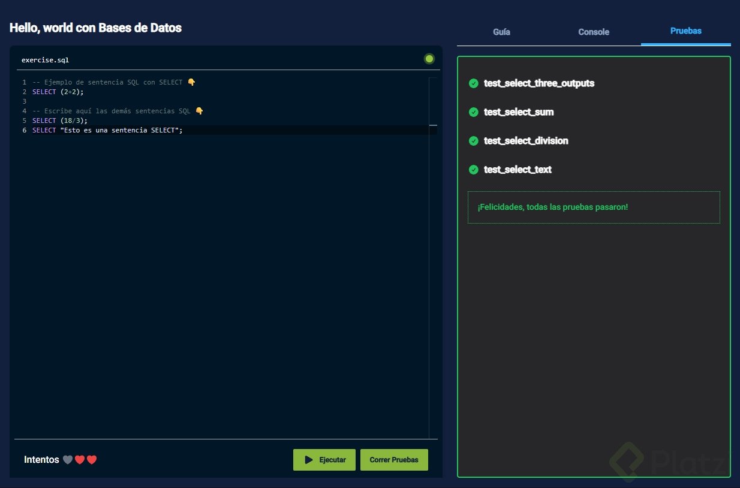Click the comment "Escribe aquí las demás sentencias"
740x488 pixels.
(118, 111)
